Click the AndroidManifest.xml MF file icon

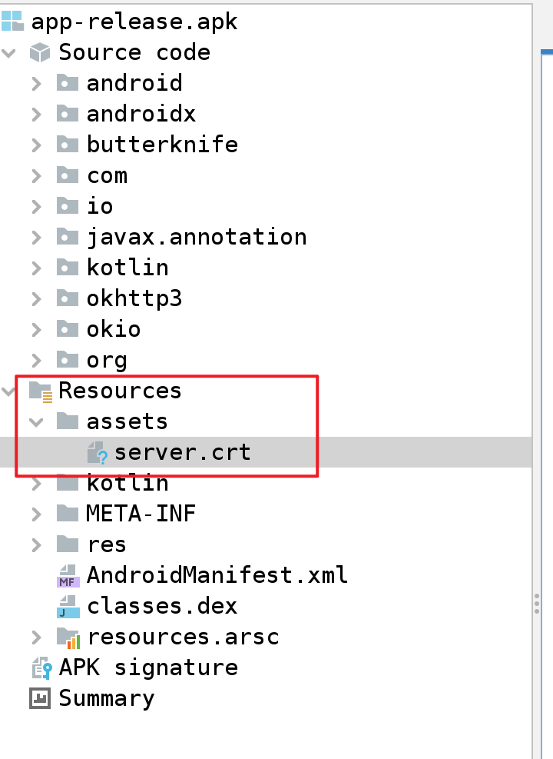click(68, 575)
